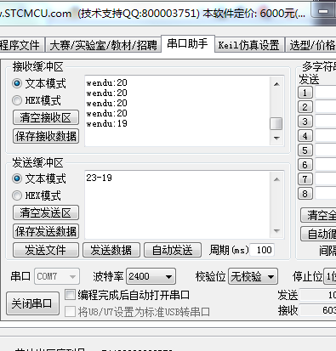336x351 pixels.
Task: Select HEX模式 in the send buffer
Action: pyautogui.click(x=37, y=195)
